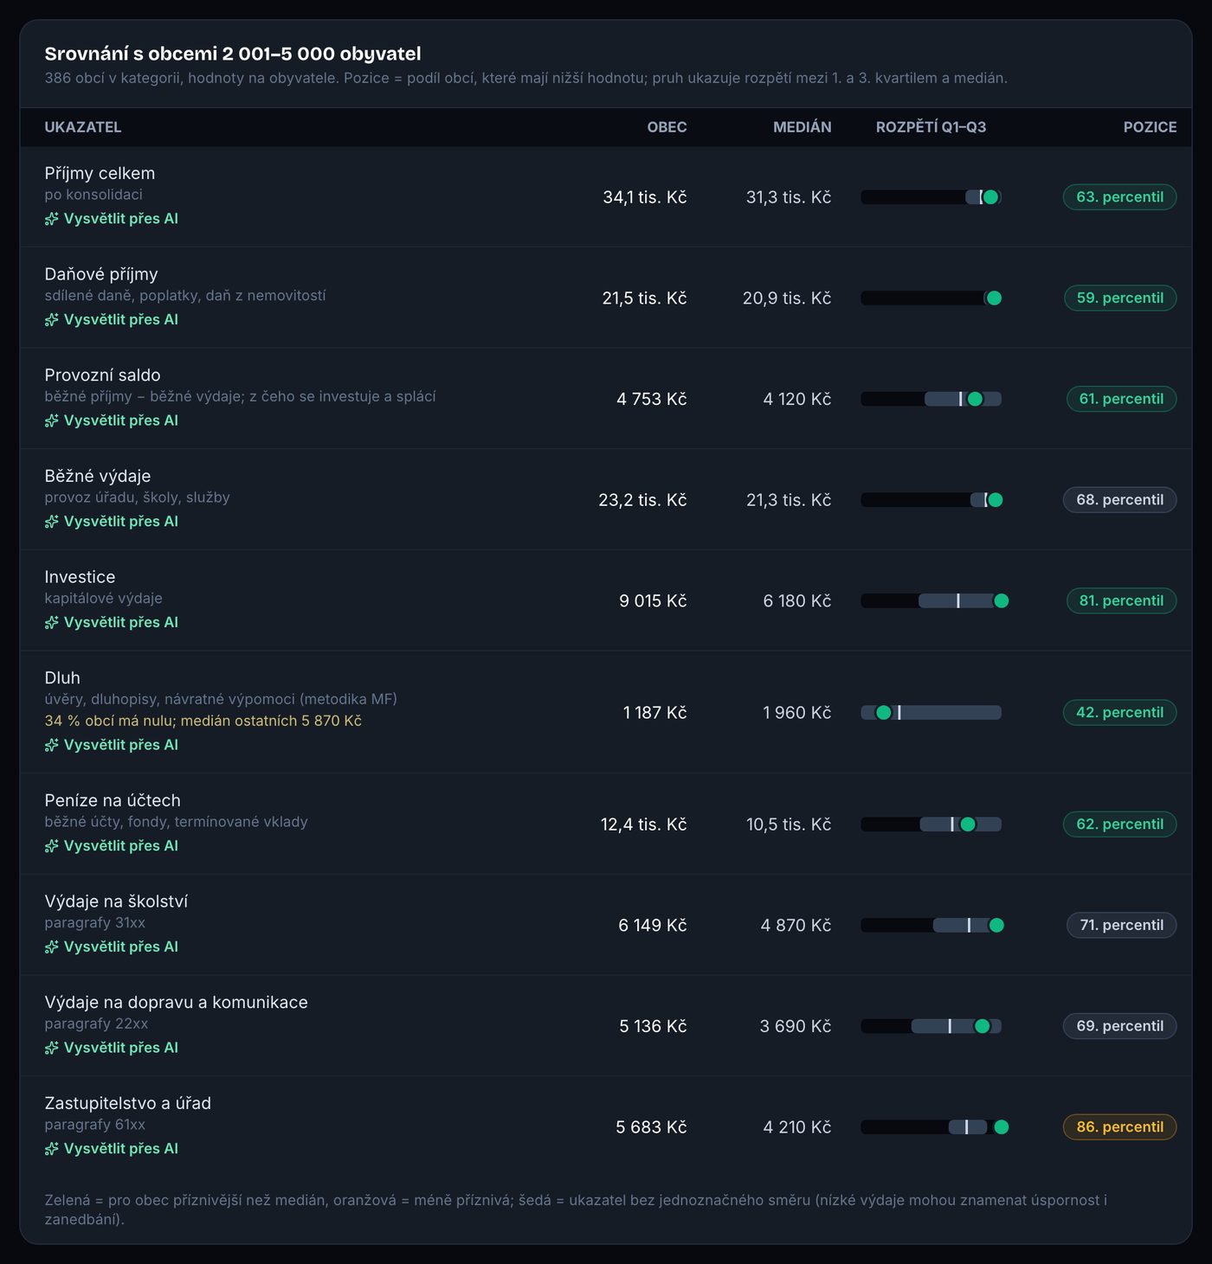
Task: Click the MEDIÁN column header
Action: tap(802, 127)
